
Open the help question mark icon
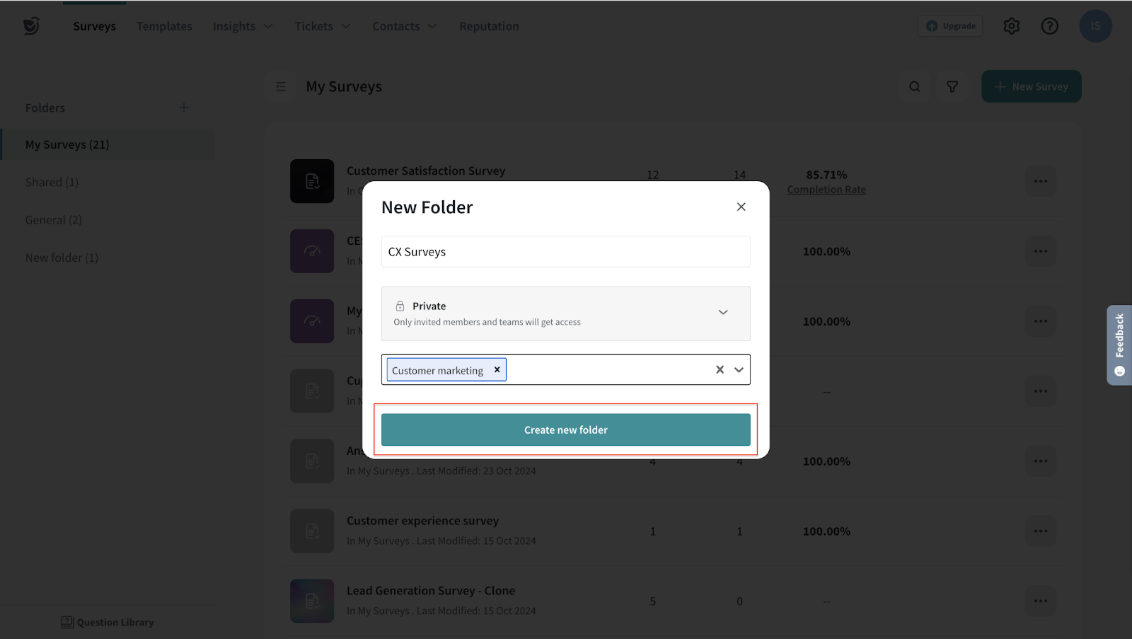coord(1050,26)
